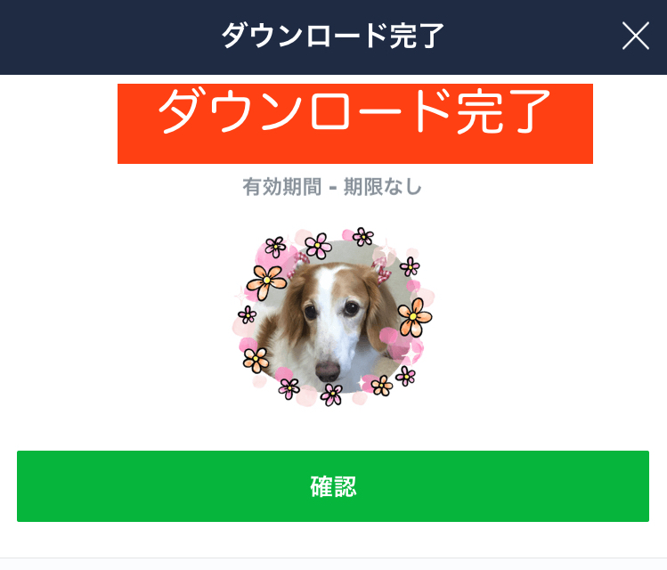Click the large orange flower right of dog
667x570 pixels.
pyautogui.click(x=414, y=317)
